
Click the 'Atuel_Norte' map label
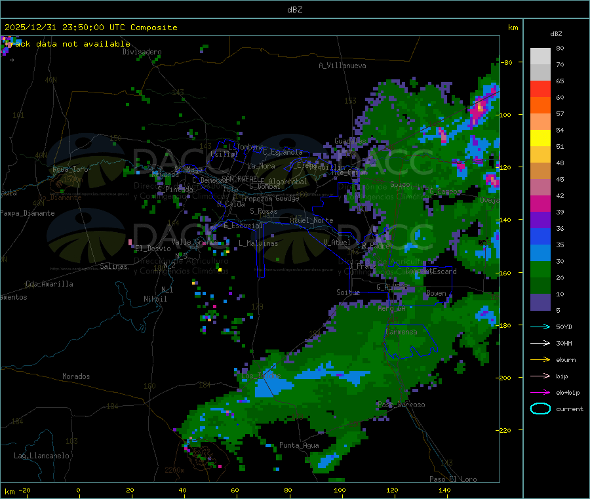click(311, 220)
